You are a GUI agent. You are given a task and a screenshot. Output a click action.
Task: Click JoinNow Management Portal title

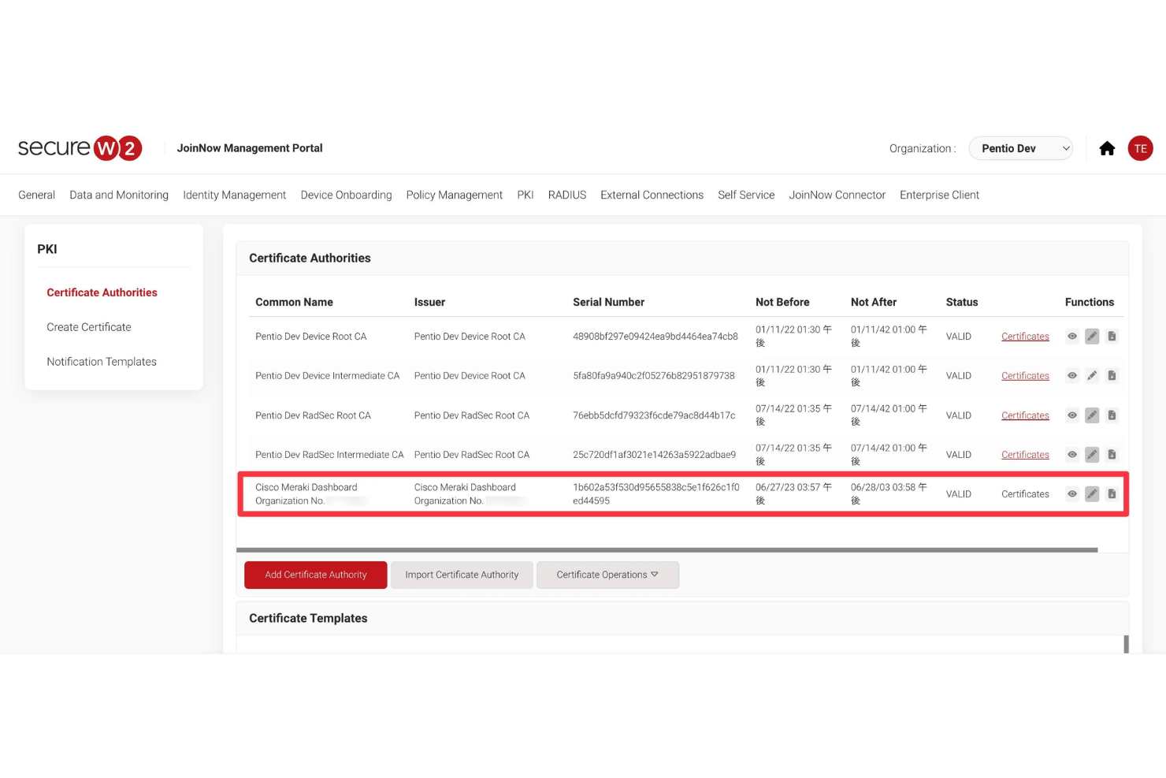pyautogui.click(x=250, y=148)
